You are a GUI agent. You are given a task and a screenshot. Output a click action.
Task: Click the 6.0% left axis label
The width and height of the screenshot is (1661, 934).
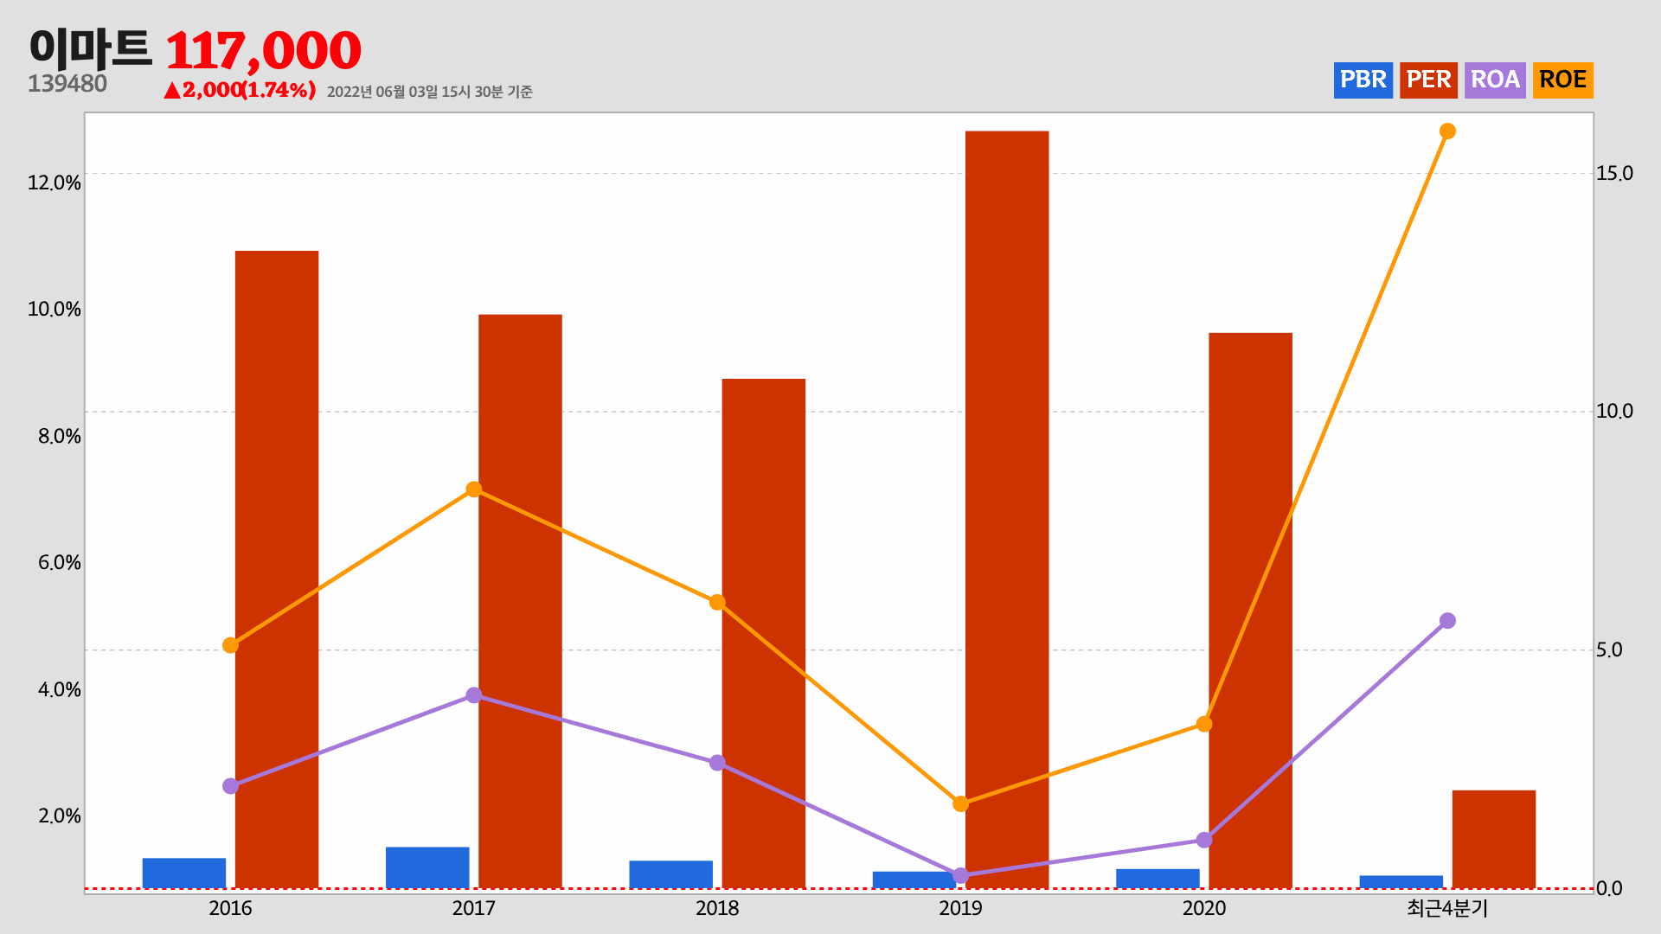pos(59,563)
